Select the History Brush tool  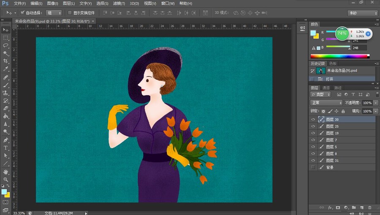coord(5,101)
